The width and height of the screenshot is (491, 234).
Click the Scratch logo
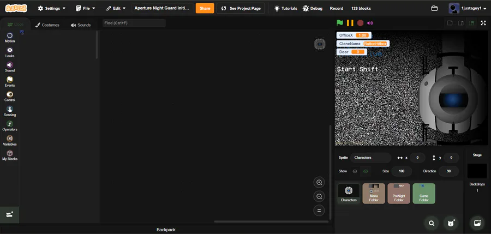(16, 8)
